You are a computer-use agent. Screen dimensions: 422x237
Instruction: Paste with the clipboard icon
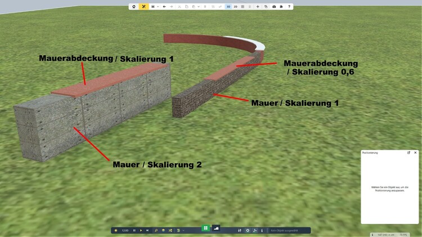pyautogui.click(x=194, y=6)
